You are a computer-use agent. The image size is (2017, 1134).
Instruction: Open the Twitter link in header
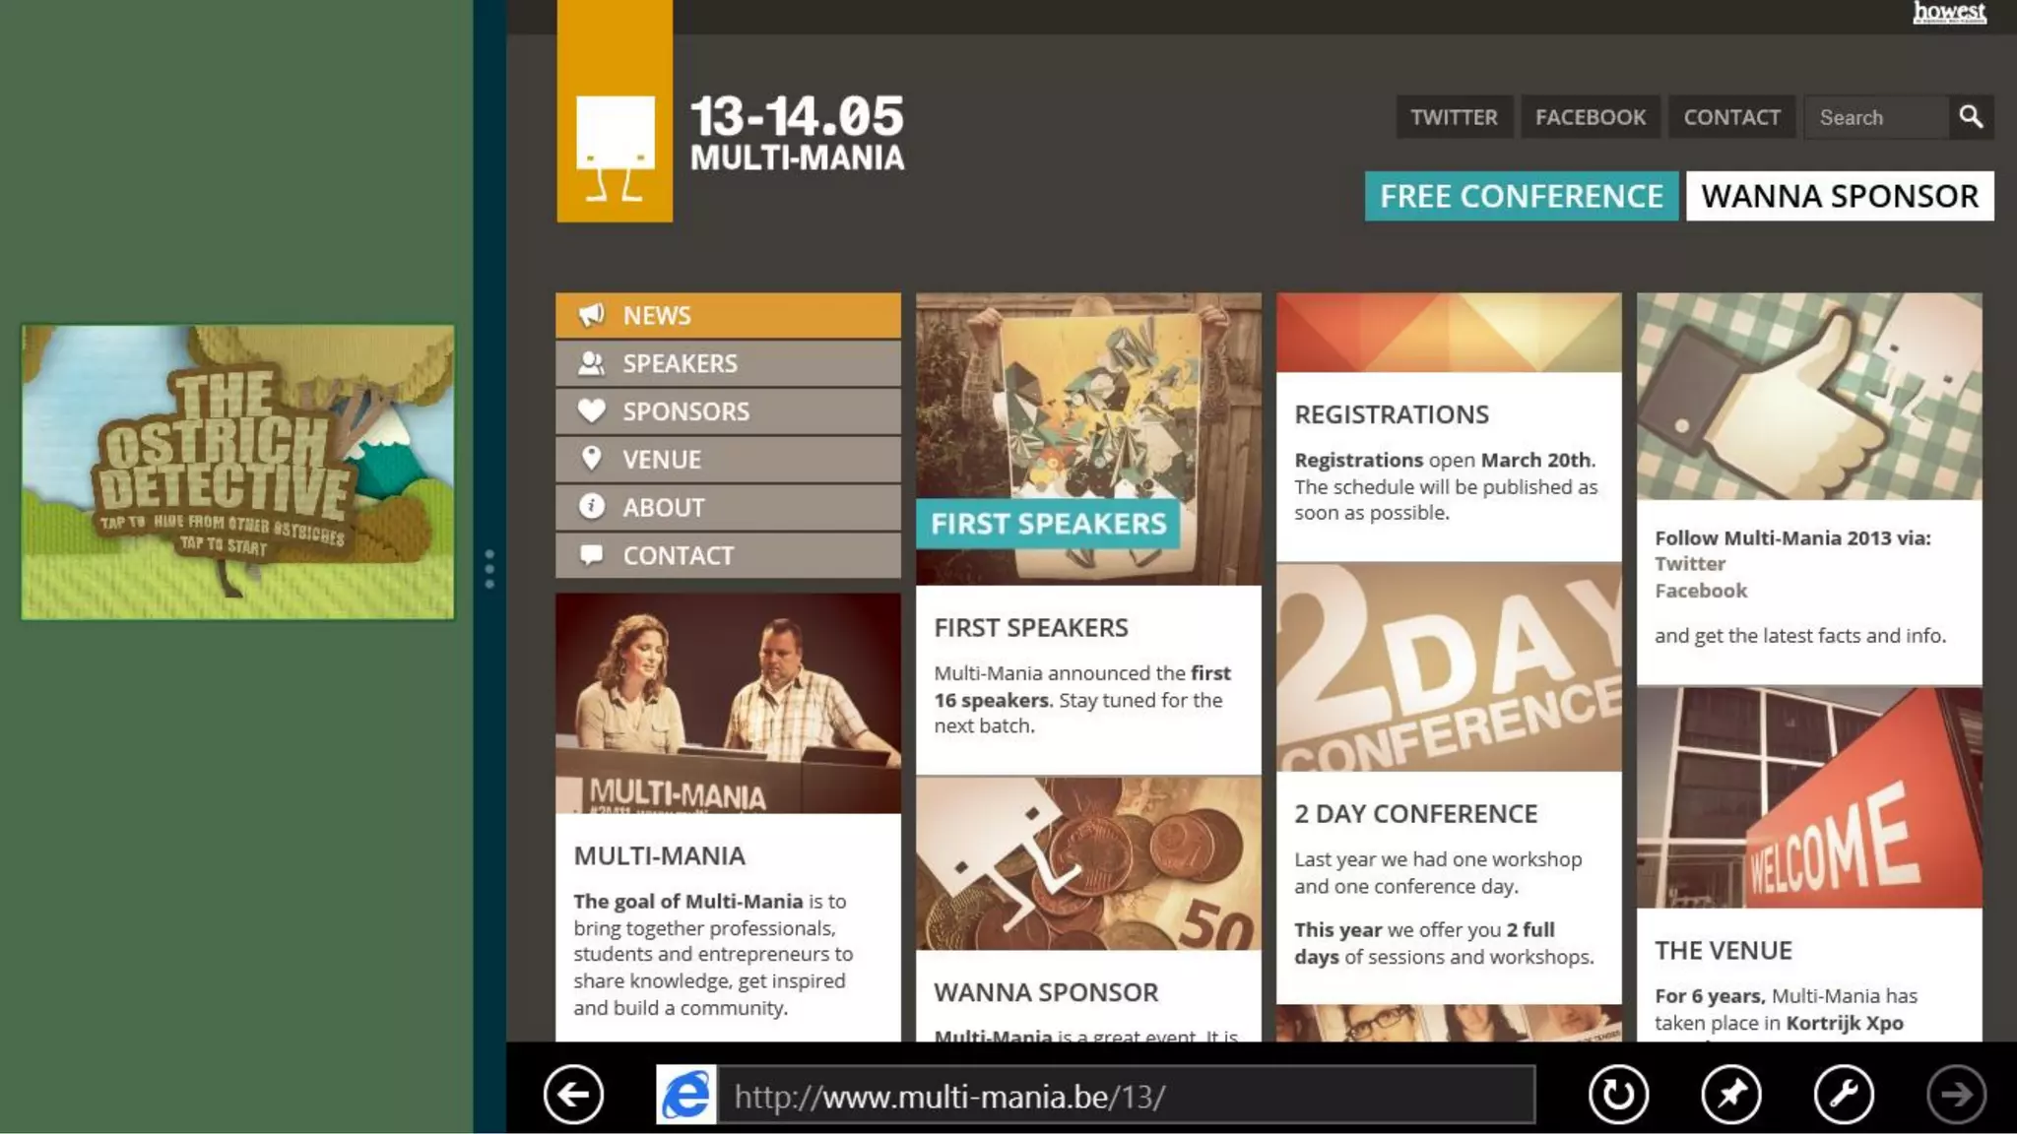pyautogui.click(x=1454, y=117)
